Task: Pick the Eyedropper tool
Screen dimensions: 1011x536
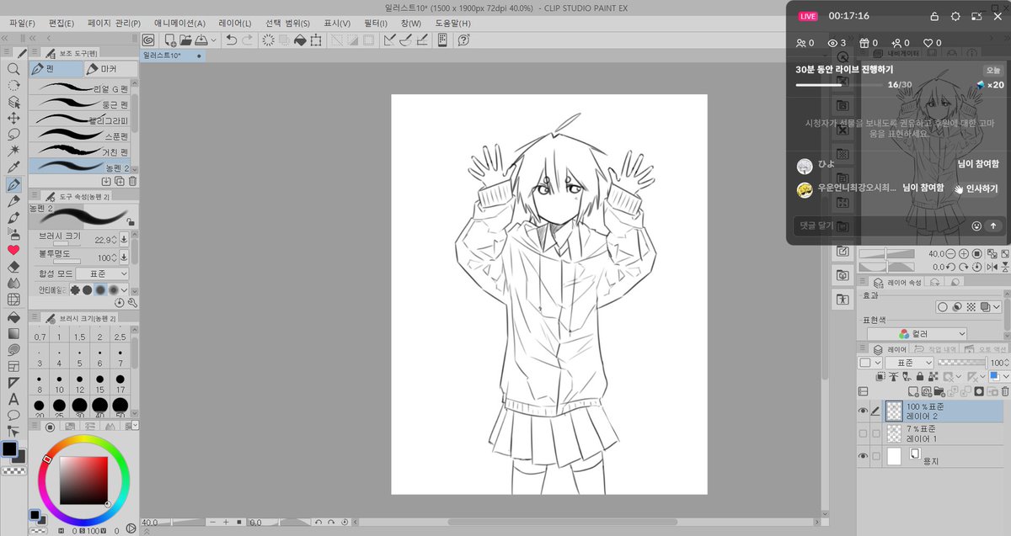Action: click(x=13, y=167)
